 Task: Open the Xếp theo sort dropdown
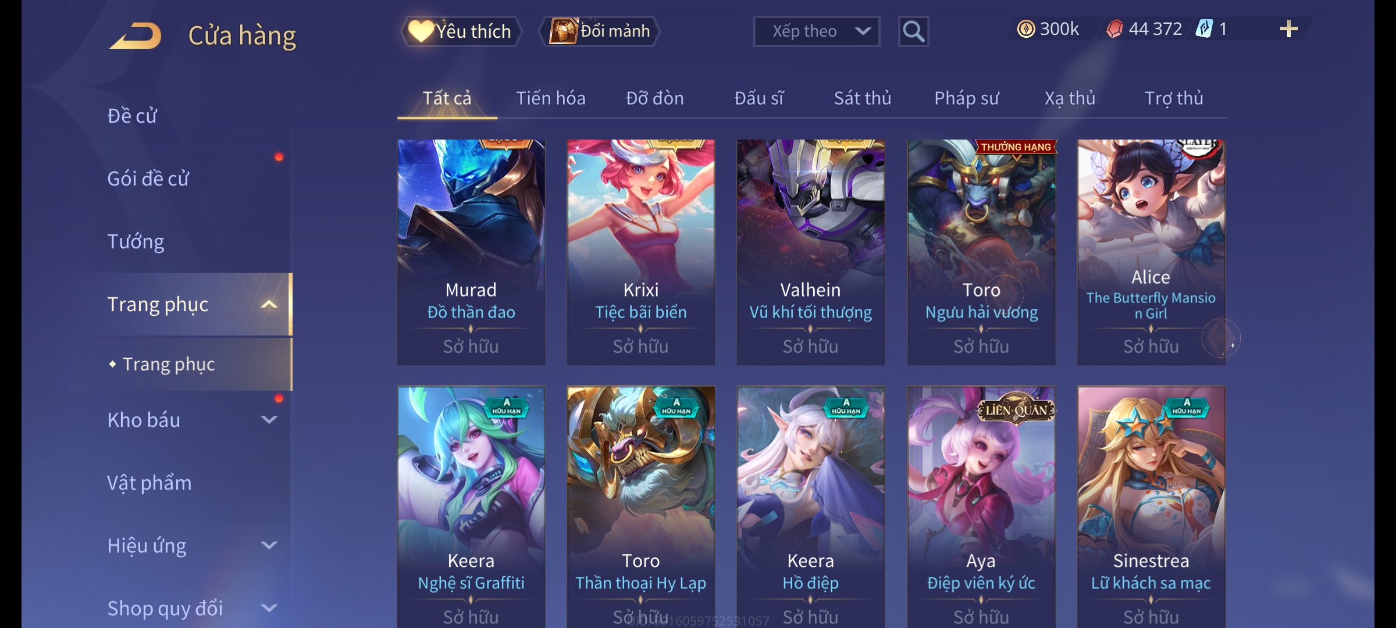click(x=816, y=31)
